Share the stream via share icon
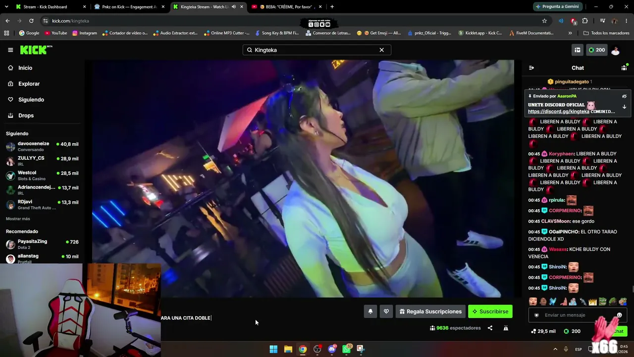634x357 pixels. [x=490, y=328]
